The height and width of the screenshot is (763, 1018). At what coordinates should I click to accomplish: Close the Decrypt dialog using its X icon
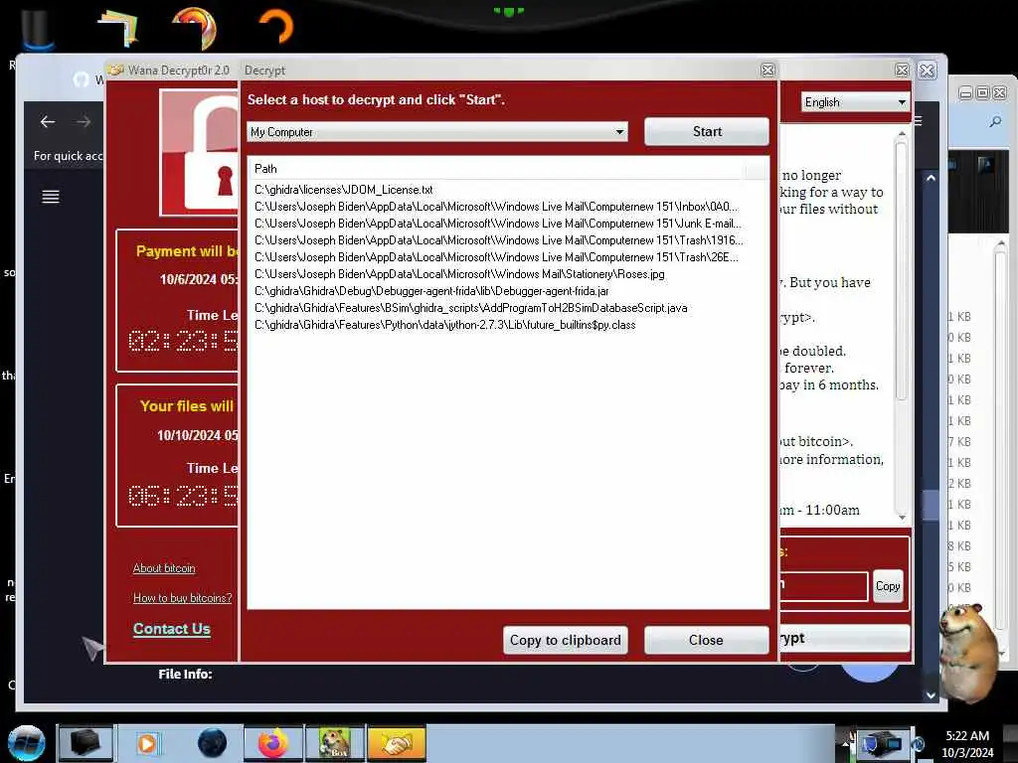point(767,71)
